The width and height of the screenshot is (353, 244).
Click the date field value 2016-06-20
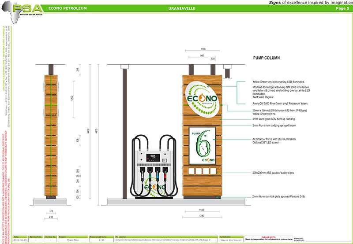pyautogui.click(x=20, y=240)
